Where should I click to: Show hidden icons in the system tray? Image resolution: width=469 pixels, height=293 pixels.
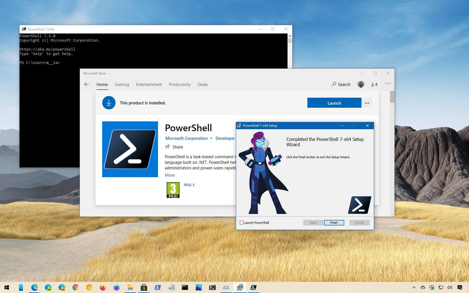[x=414, y=287]
